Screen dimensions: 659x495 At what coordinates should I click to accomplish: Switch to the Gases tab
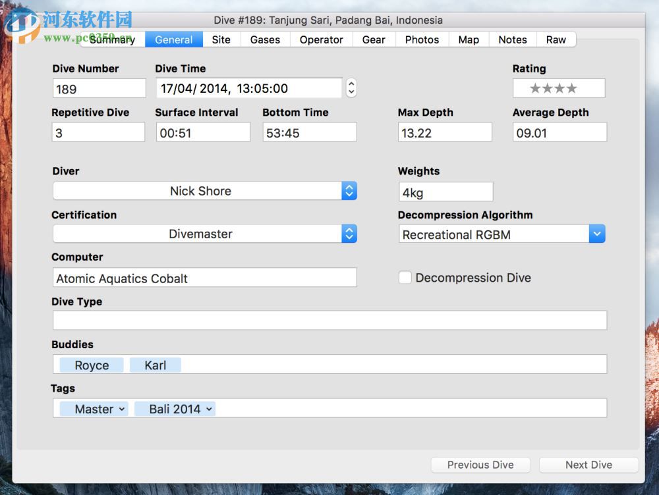[265, 39]
